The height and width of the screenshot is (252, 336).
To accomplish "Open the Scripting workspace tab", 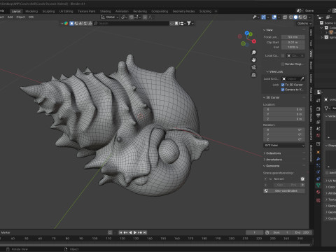I will 205,11.
